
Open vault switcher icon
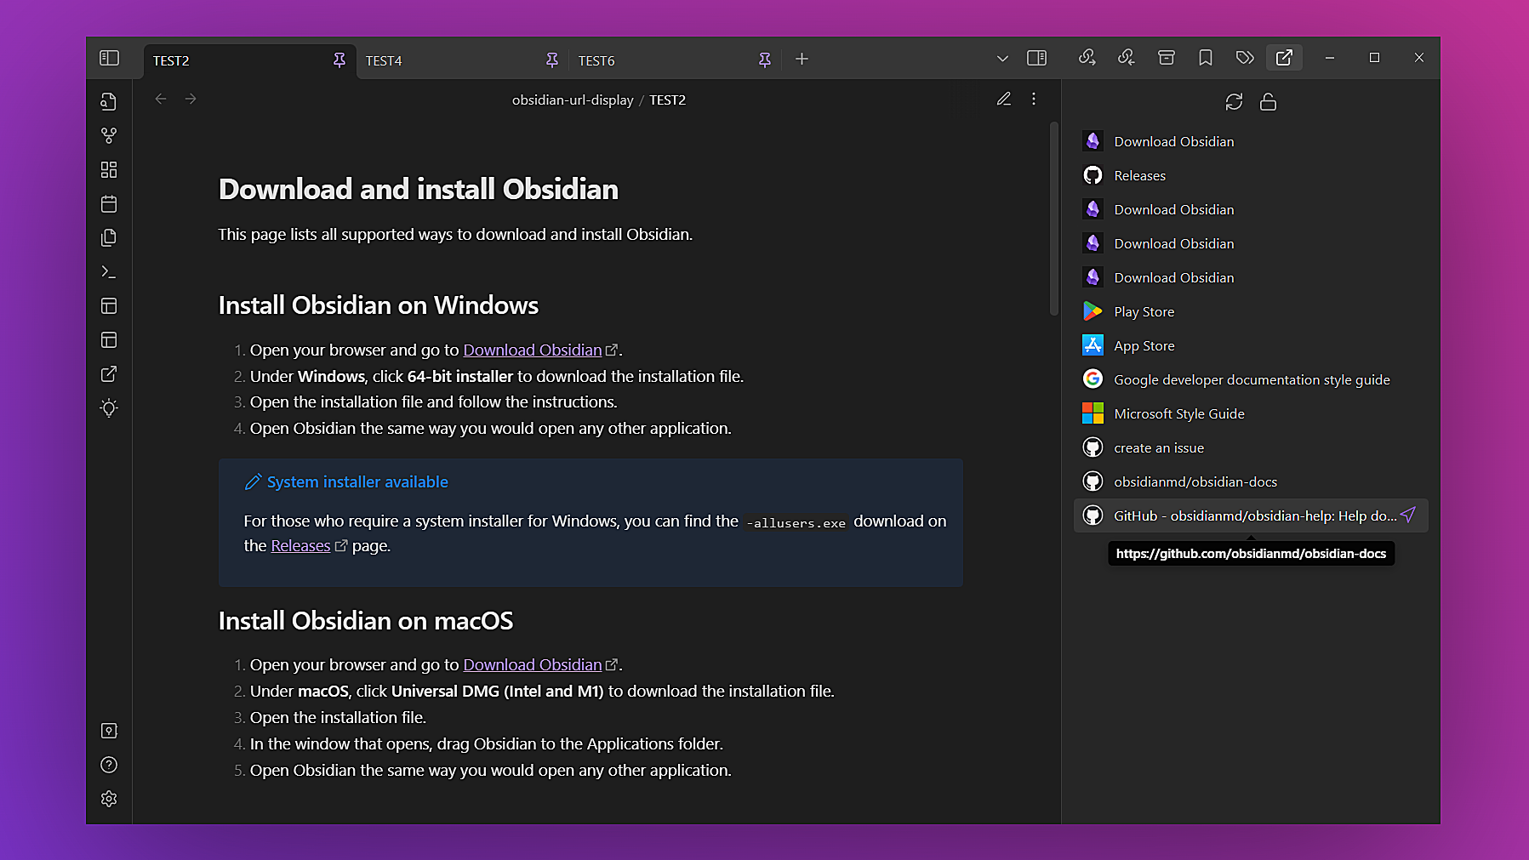pos(109,731)
